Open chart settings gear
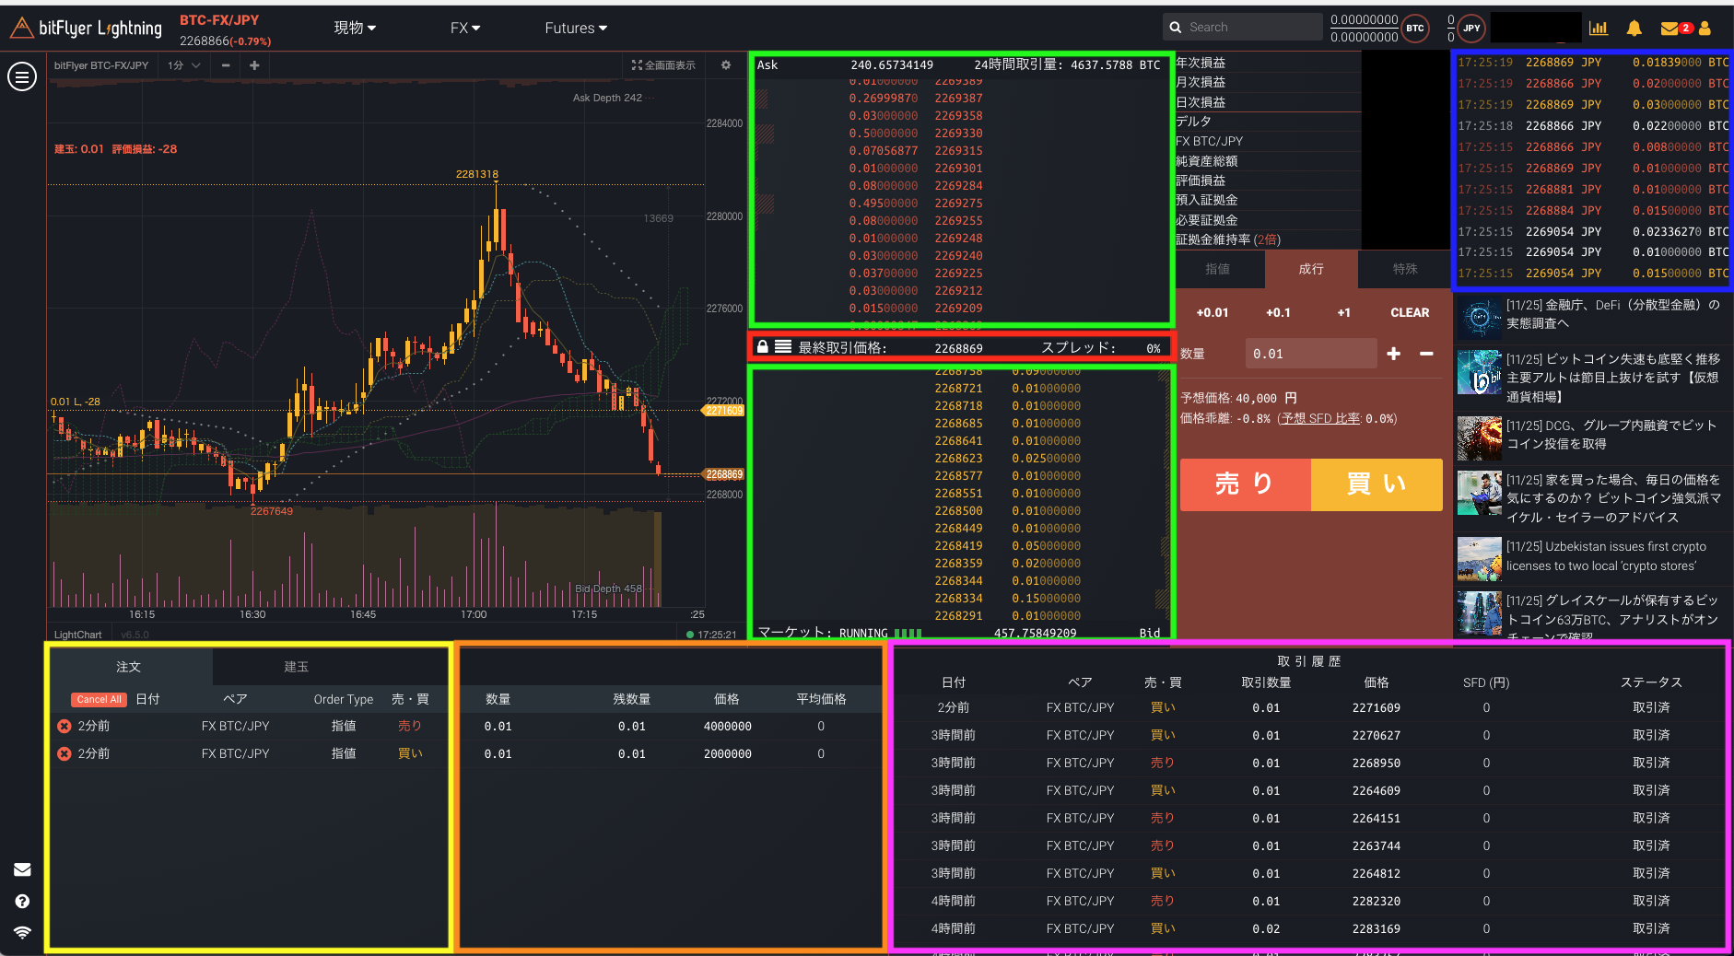 726,65
